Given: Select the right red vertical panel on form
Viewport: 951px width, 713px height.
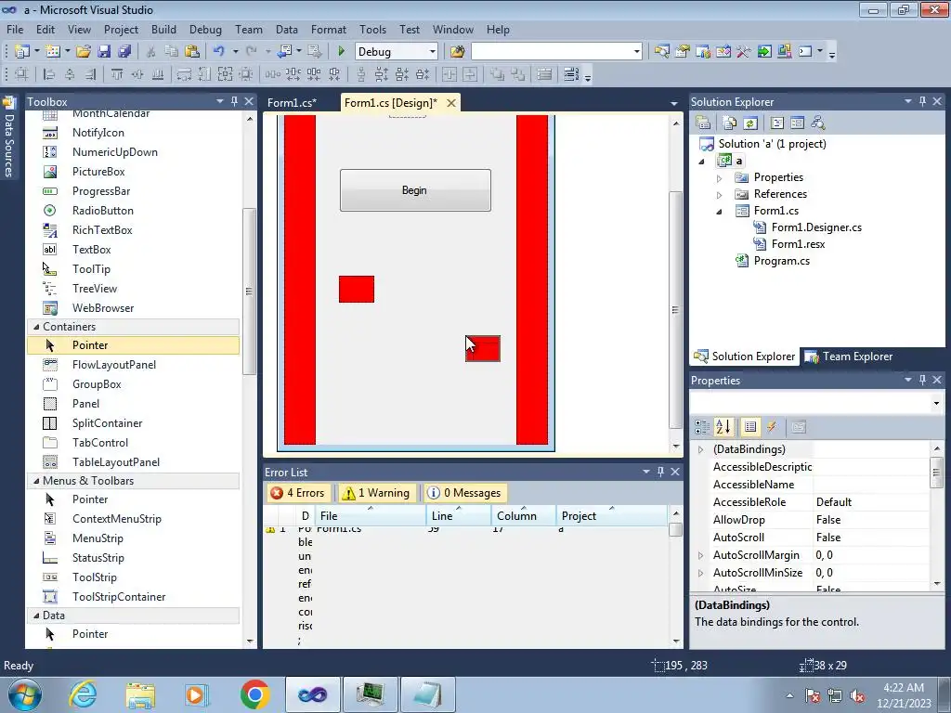Looking at the screenshot, I should pos(532,279).
